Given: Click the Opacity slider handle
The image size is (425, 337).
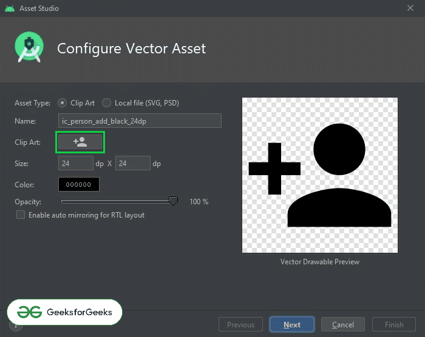Looking at the screenshot, I should coord(173,201).
